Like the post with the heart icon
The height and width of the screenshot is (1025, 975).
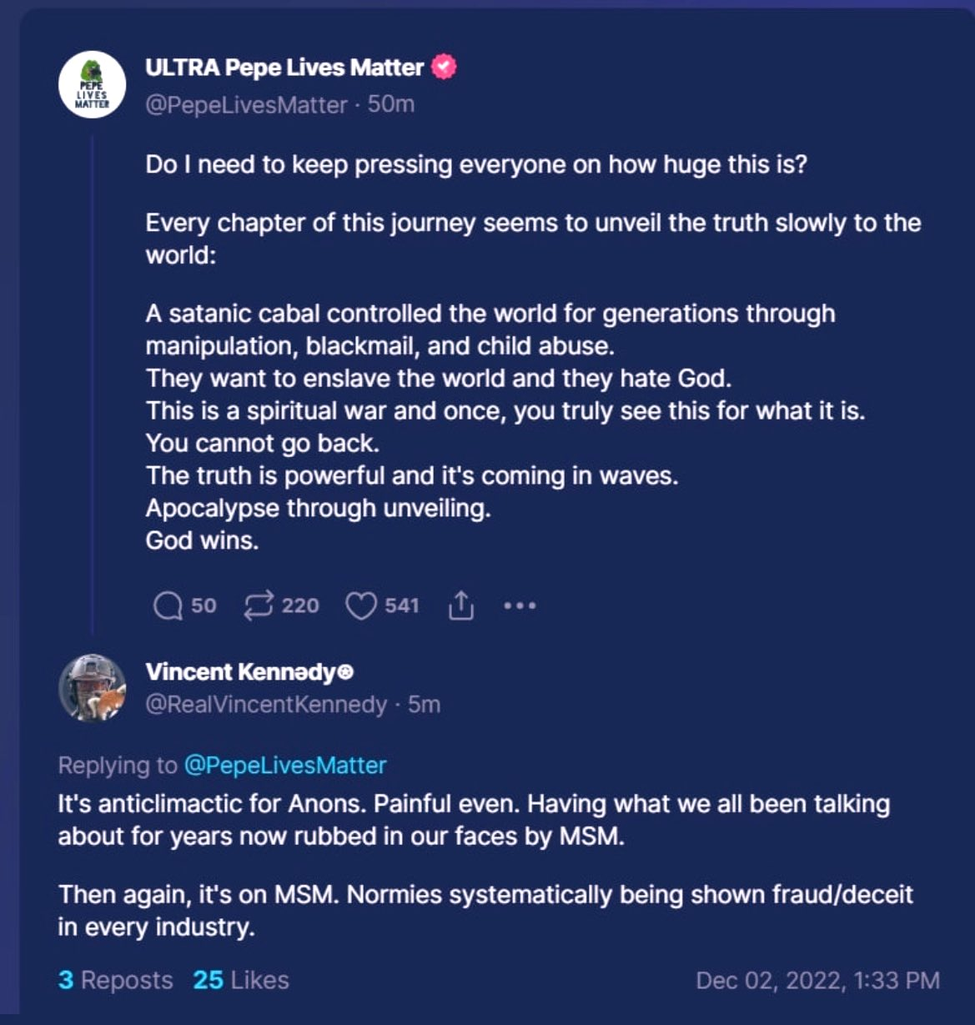tap(360, 605)
